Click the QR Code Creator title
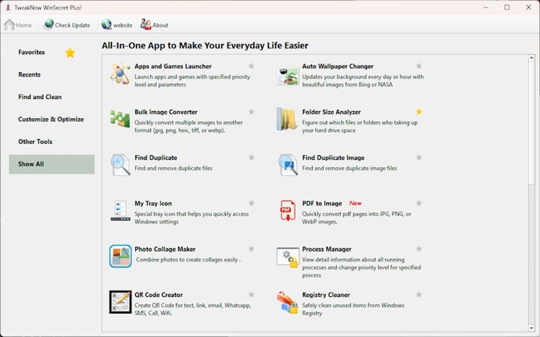Viewport: 540px width, 337px height. [159, 295]
